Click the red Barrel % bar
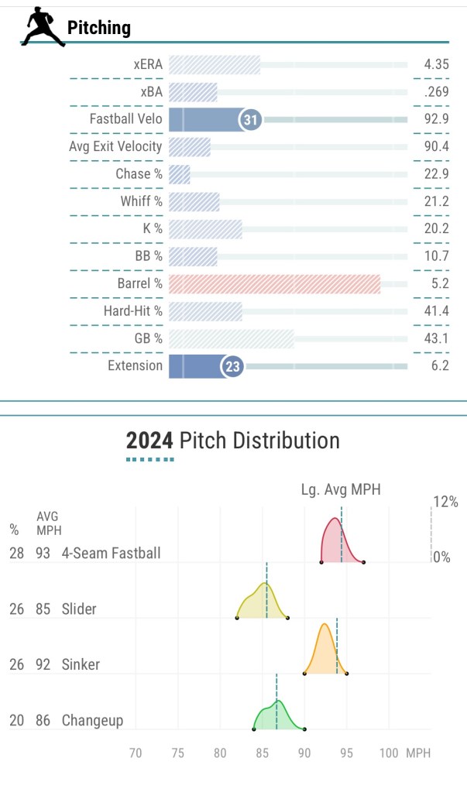This screenshot has width=467, height=792. [274, 283]
